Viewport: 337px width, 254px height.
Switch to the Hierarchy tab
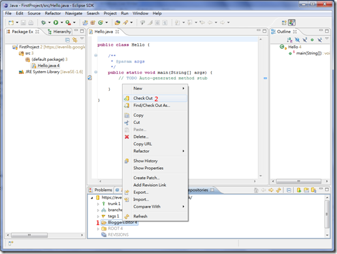coord(59,32)
